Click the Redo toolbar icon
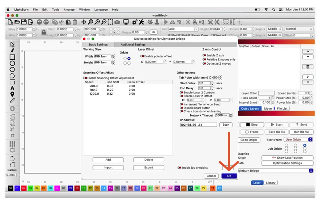This screenshot has height=204, width=322. [46, 22]
